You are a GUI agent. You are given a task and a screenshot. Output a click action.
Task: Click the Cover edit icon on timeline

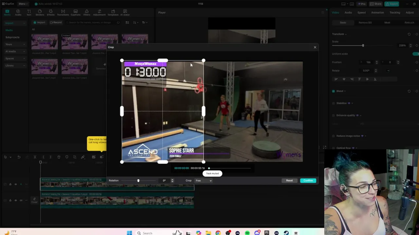[x=34, y=200]
